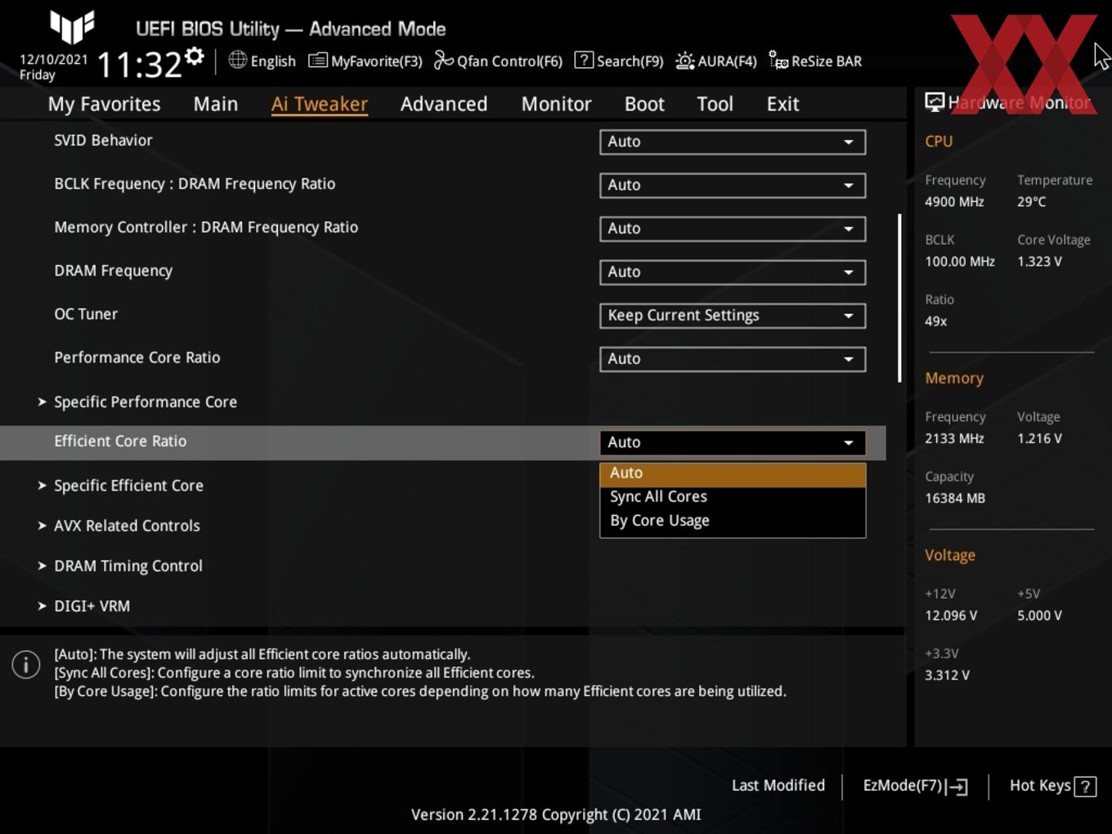Viewport: 1112px width, 834px height.
Task: Click the CPU temperature value 29°C
Action: tap(1031, 202)
